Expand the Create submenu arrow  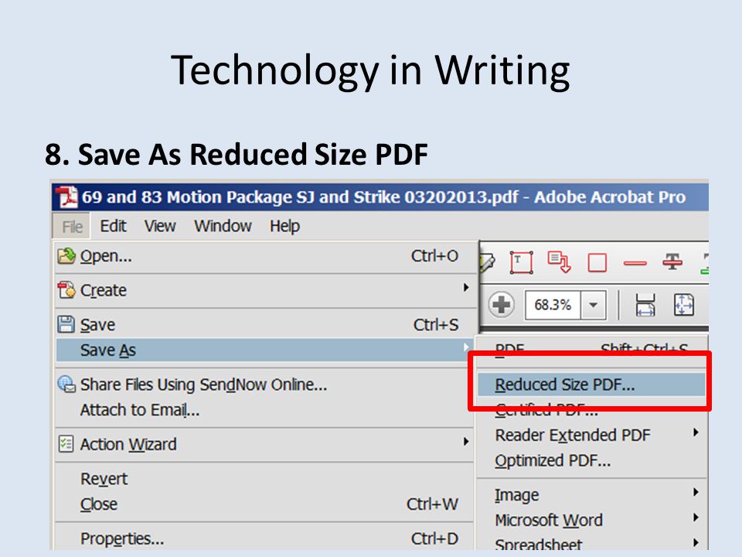point(466,288)
